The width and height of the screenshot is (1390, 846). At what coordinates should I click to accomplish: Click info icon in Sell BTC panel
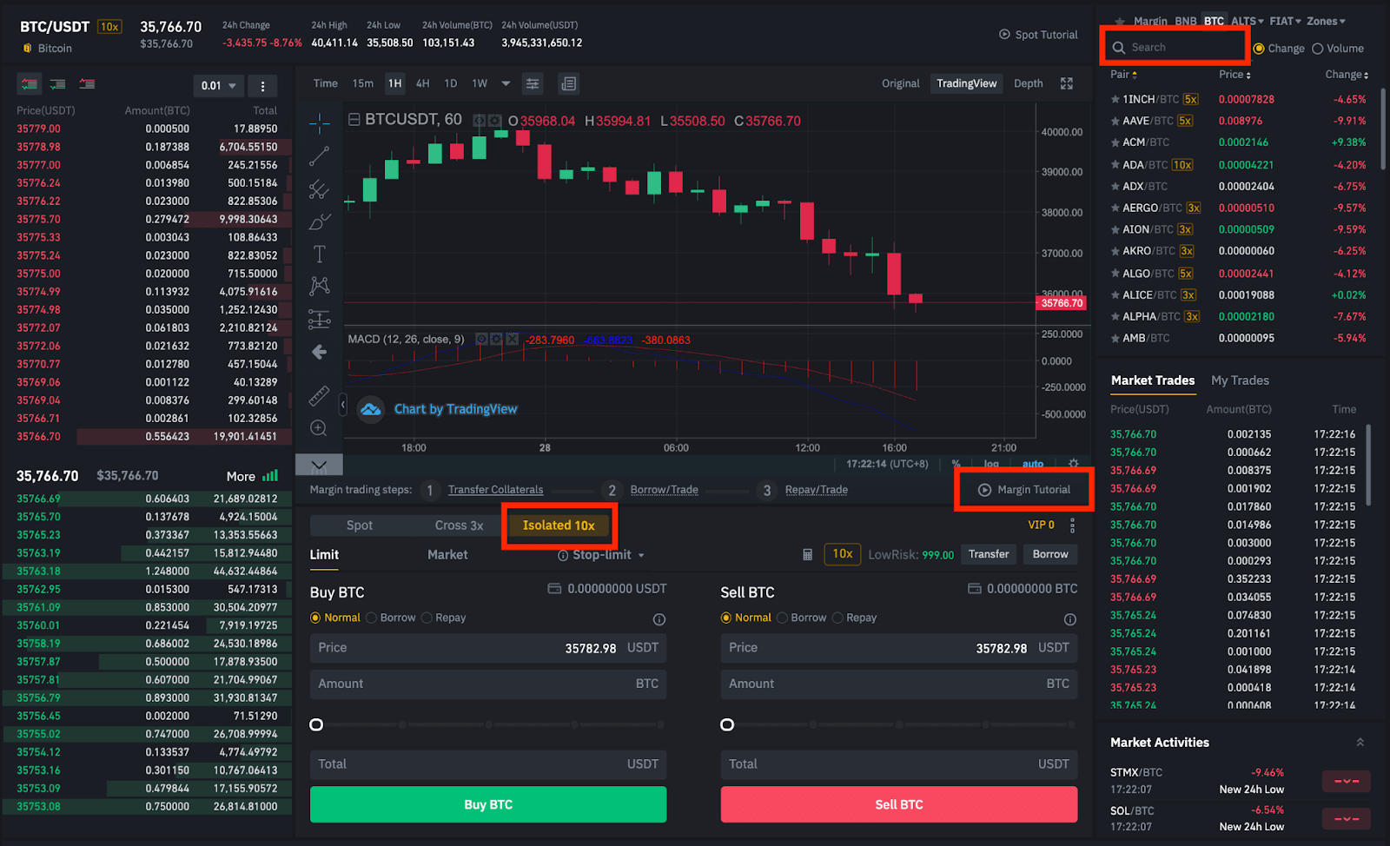[1070, 619]
